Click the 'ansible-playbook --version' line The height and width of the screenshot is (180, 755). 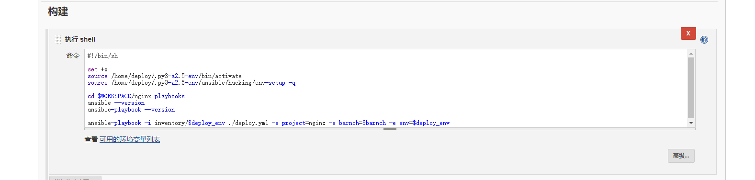pyautogui.click(x=131, y=110)
